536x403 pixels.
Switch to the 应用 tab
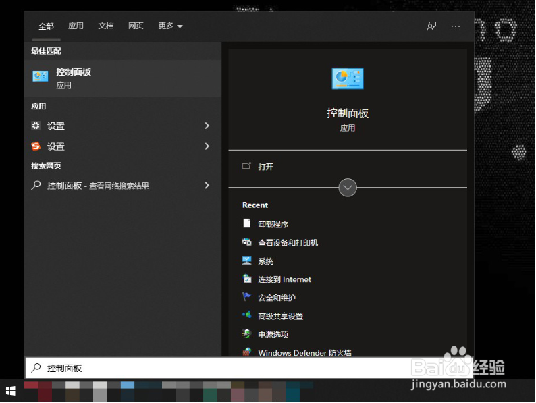click(76, 26)
